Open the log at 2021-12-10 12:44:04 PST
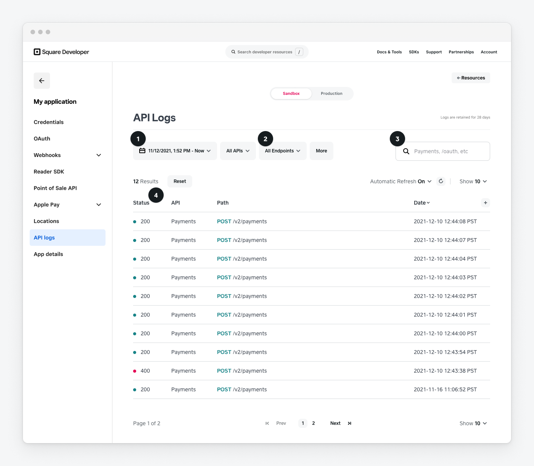This screenshot has width=534, height=466. 311,259
